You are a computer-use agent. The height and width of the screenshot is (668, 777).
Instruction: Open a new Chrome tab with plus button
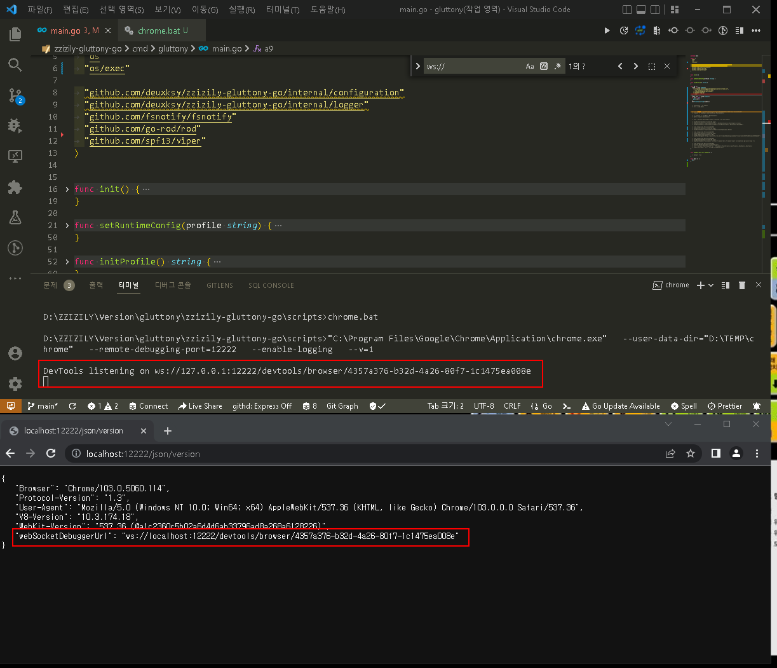pyautogui.click(x=168, y=431)
